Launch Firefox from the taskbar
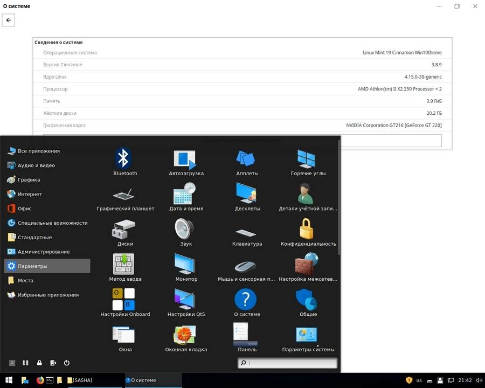 point(40,380)
